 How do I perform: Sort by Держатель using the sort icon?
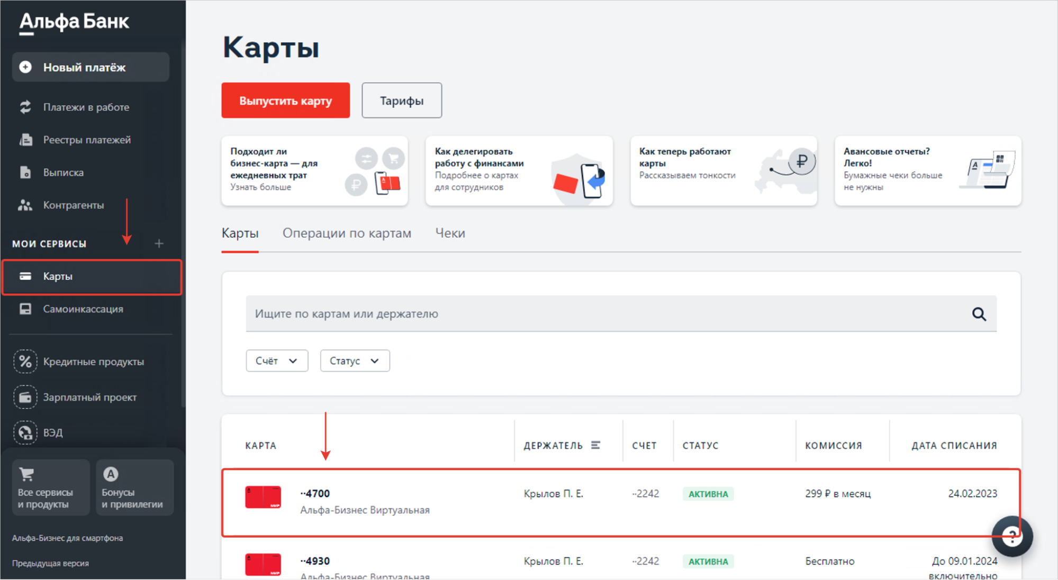[595, 445]
